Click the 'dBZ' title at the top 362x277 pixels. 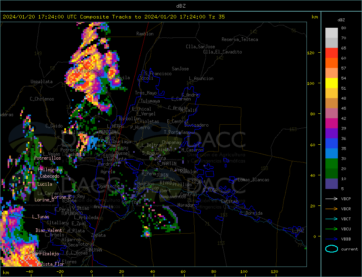click(x=181, y=6)
